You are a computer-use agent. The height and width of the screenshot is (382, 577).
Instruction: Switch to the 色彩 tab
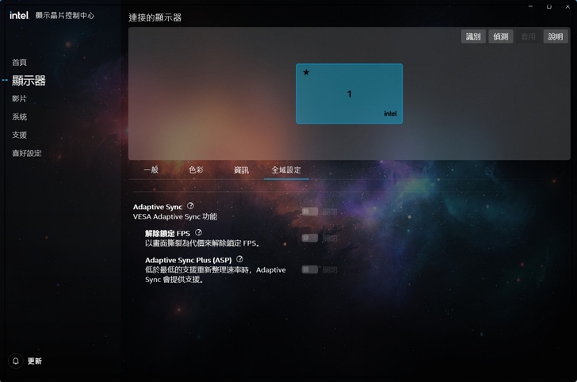[196, 170]
